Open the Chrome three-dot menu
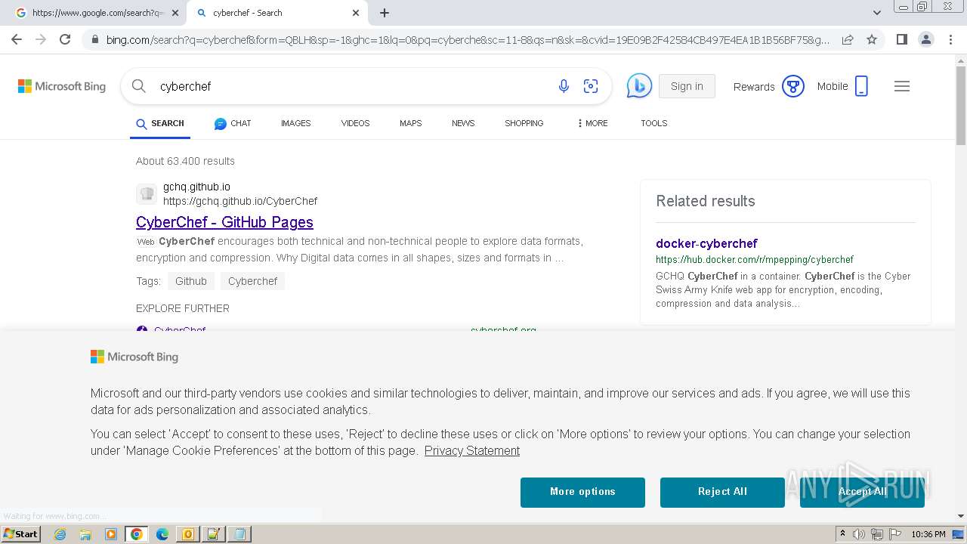 (x=950, y=39)
